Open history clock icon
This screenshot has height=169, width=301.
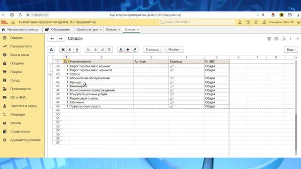(248, 22)
